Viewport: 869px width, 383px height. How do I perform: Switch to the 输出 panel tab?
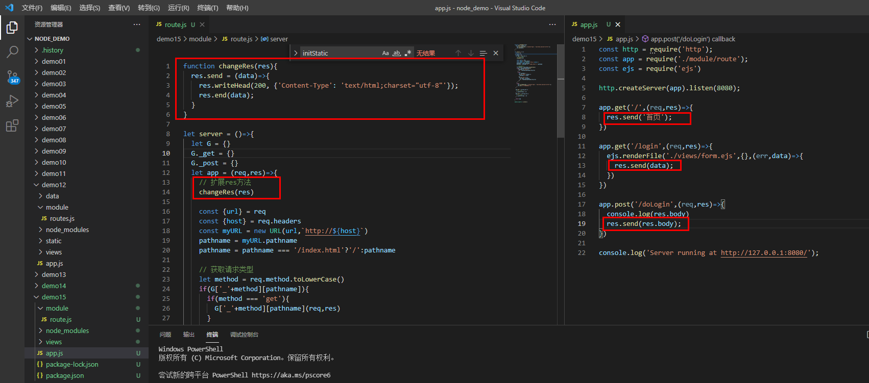click(x=189, y=335)
